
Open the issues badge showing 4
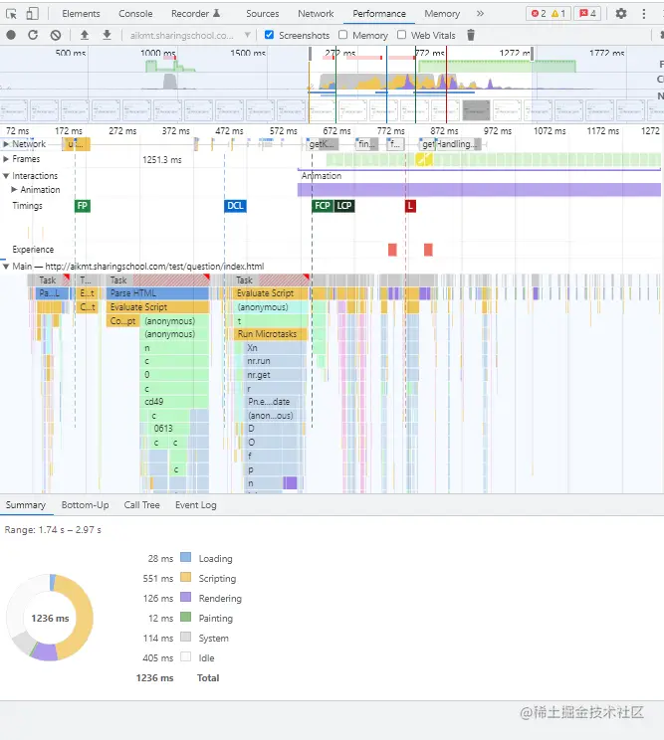[587, 14]
